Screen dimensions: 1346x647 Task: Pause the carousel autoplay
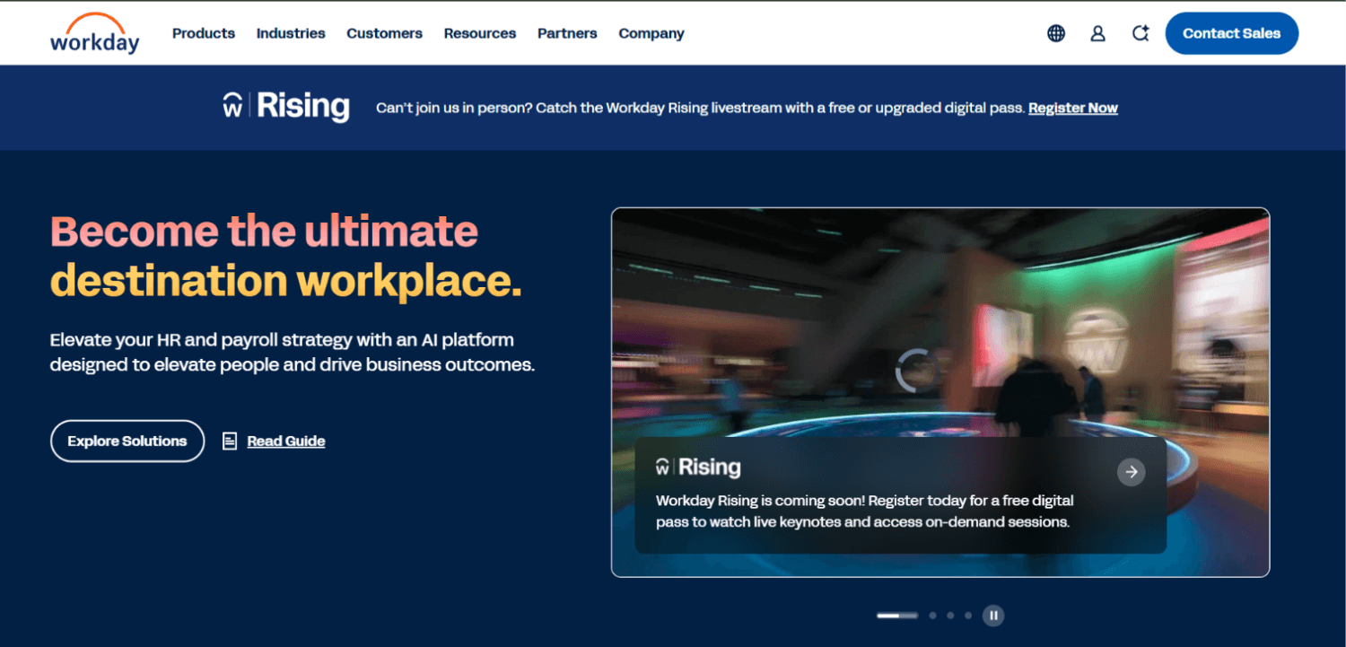coord(992,616)
